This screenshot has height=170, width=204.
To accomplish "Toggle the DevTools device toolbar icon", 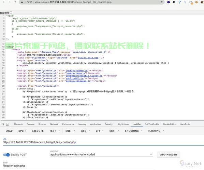I will coord(8,124).
